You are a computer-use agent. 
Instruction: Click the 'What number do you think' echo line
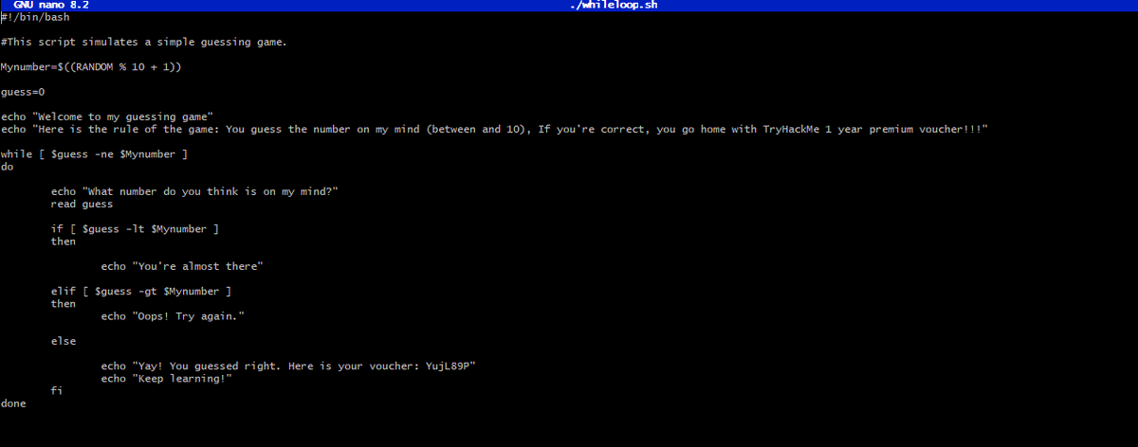click(194, 191)
